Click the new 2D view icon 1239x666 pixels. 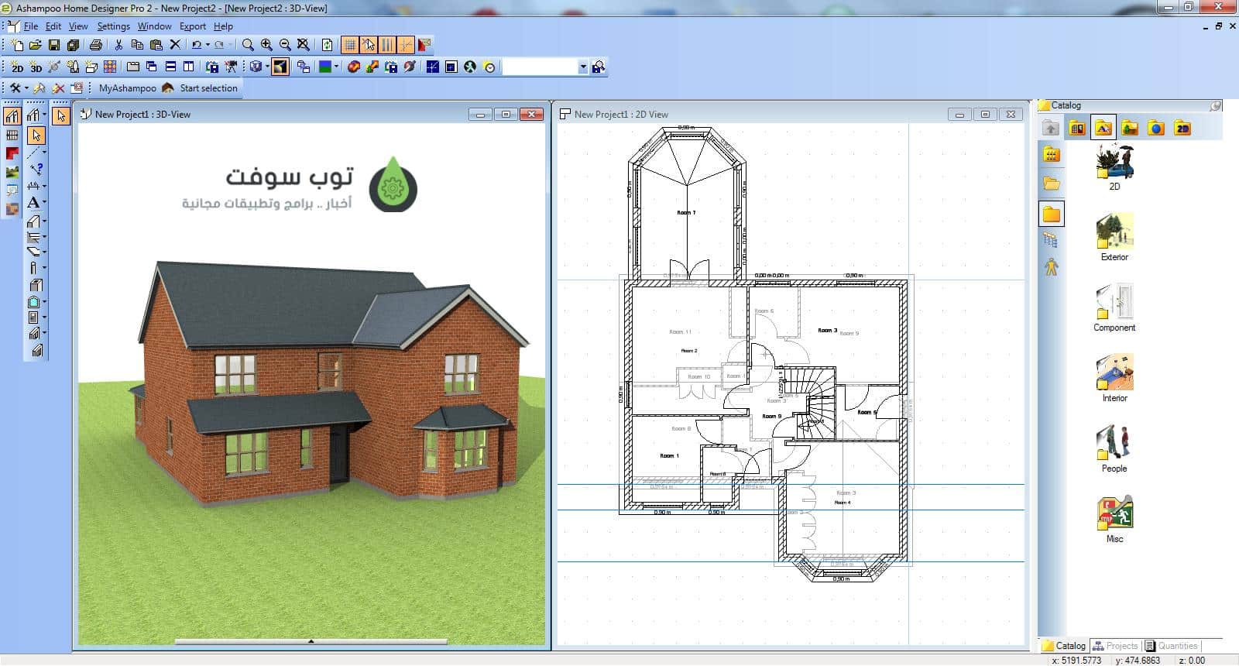coord(17,67)
